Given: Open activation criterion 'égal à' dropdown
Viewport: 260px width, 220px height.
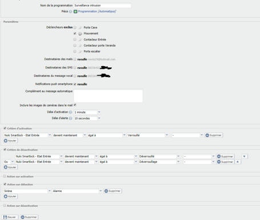Looking at the screenshot, I should 107,135.
